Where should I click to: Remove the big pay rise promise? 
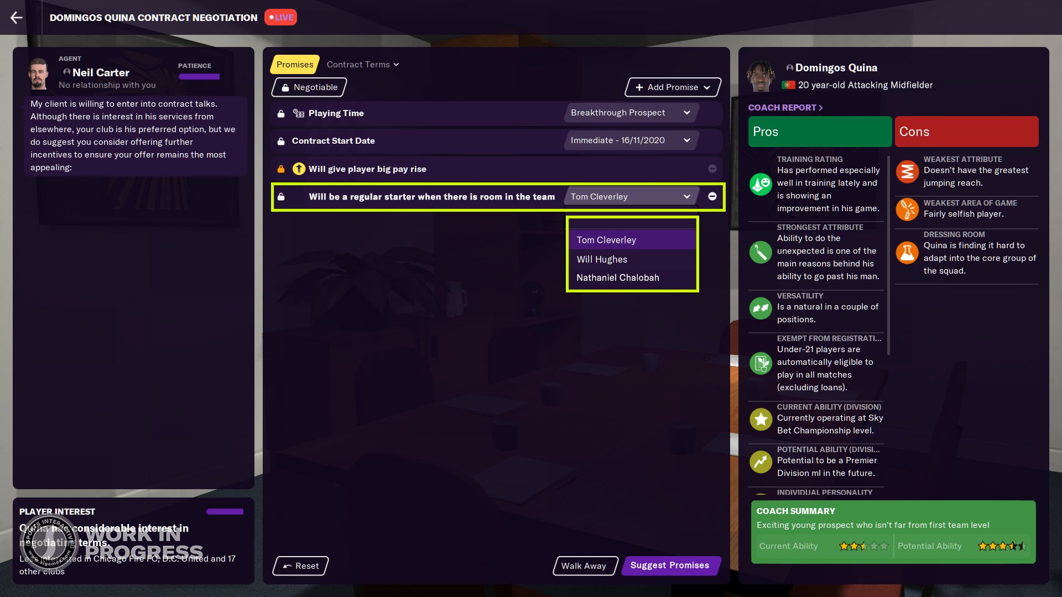pos(712,169)
